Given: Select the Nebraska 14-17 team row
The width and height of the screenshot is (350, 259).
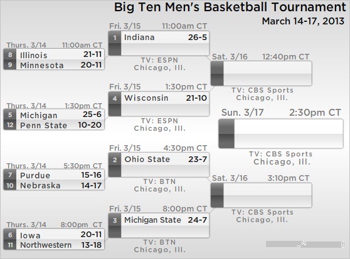Looking at the screenshot, I should (x=54, y=185).
